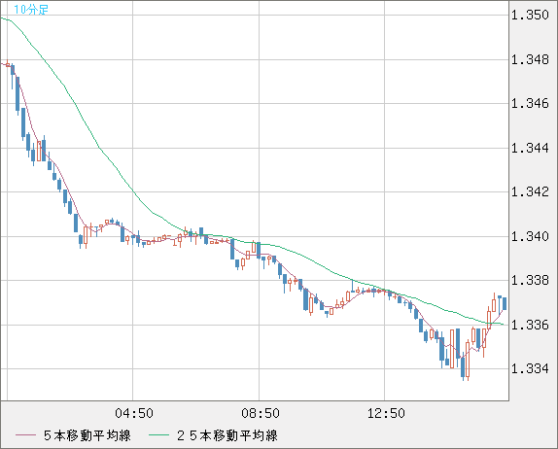Click the 12:50 time axis label
This screenshot has width=558, height=449.
[386, 413]
